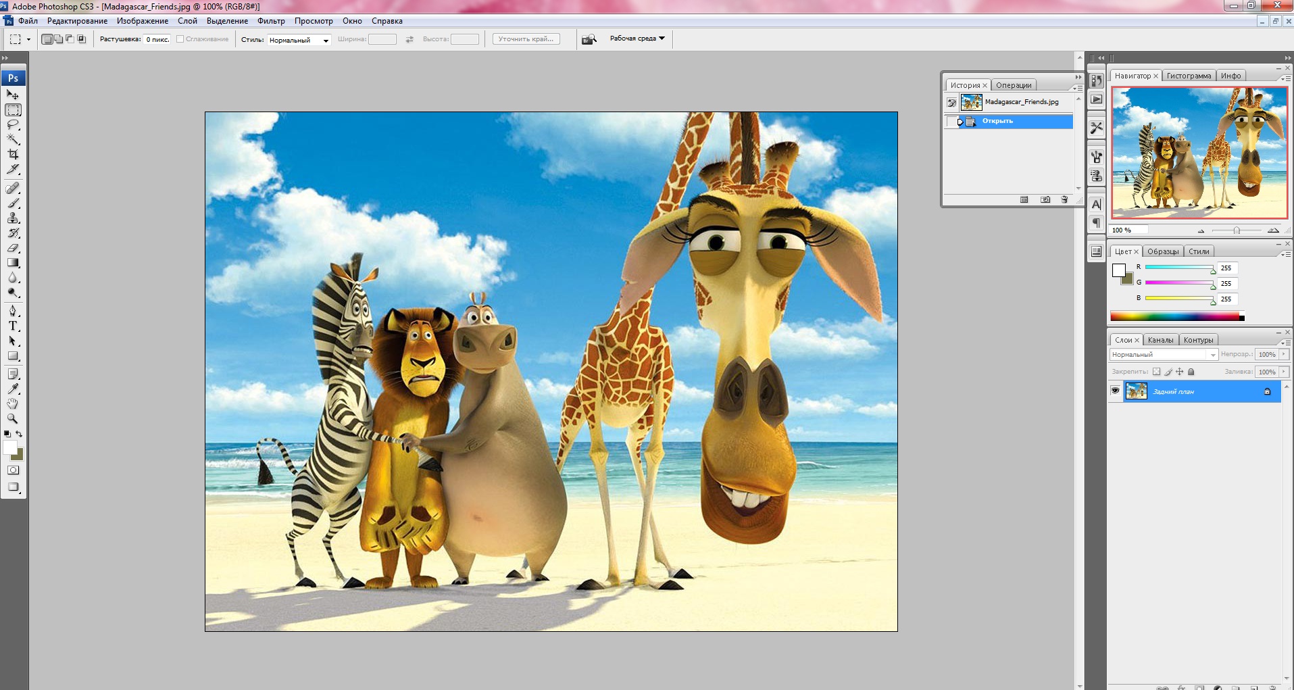Select the Clone Stamp tool
The image size is (1294, 690).
click(x=13, y=218)
